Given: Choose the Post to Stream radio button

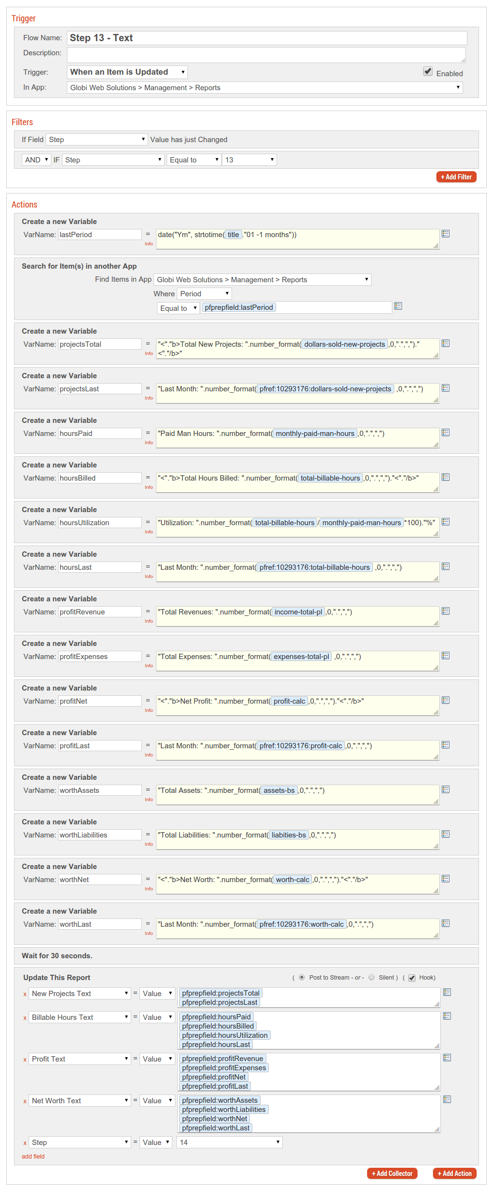Looking at the screenshot, I should [x=302, y=977].
